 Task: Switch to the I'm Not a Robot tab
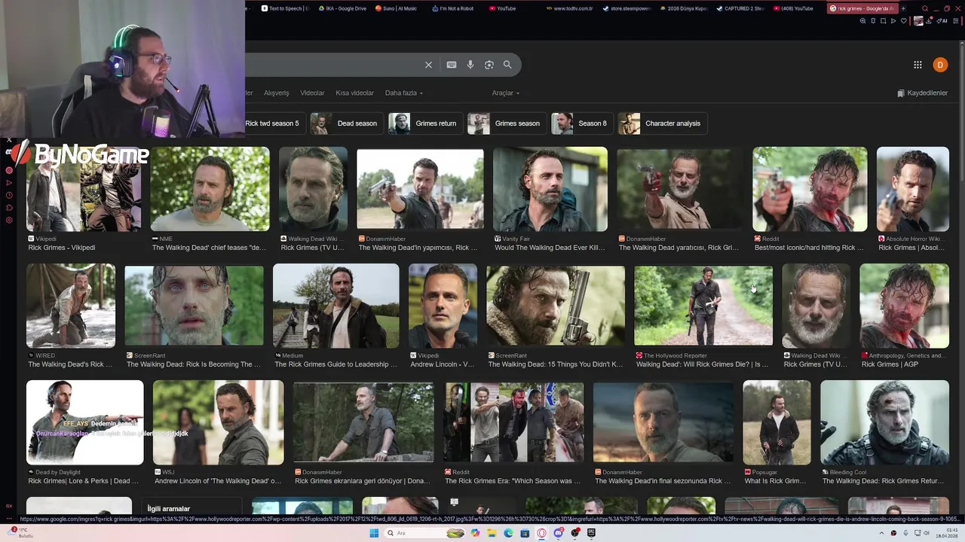coord(455,8)
